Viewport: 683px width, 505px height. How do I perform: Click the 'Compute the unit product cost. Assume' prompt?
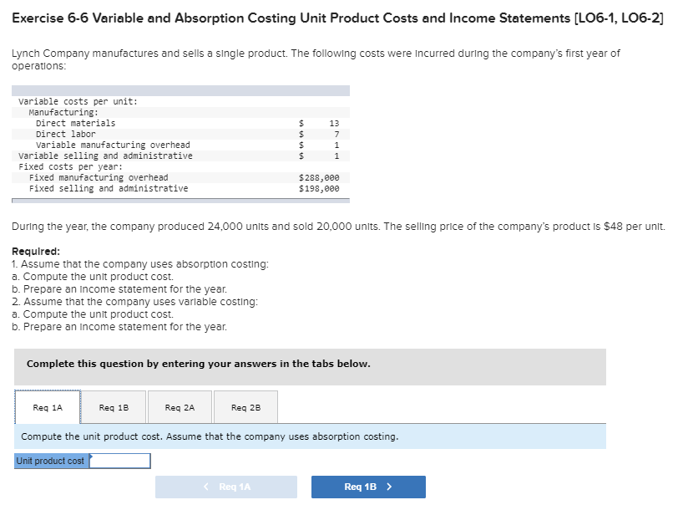(x=210, y=436)
